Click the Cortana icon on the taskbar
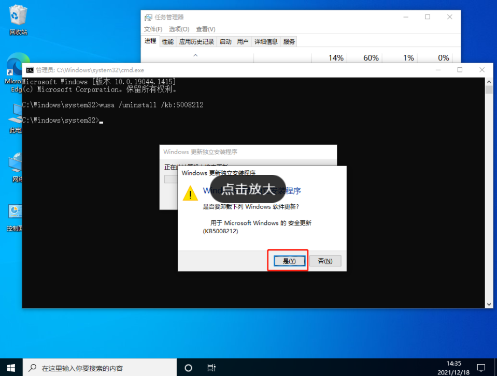Screen dimensions: 497x376 point(187,368)
